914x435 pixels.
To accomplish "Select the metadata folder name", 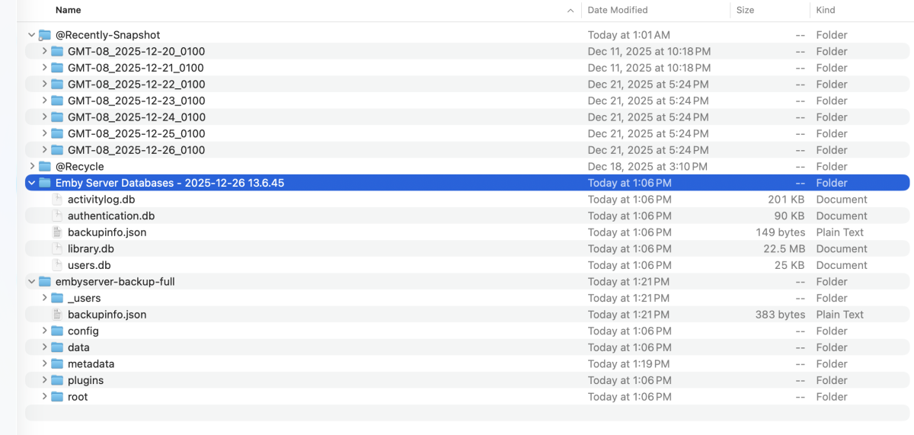I will tap(91, 363).
